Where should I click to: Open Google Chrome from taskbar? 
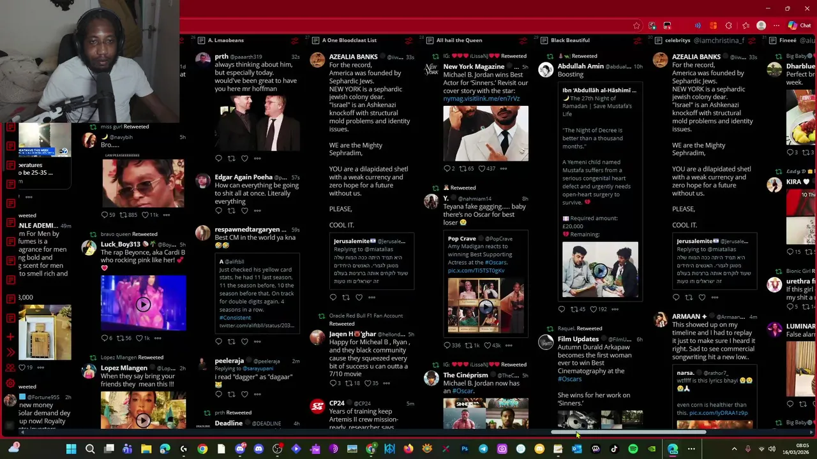pos(202,449)
